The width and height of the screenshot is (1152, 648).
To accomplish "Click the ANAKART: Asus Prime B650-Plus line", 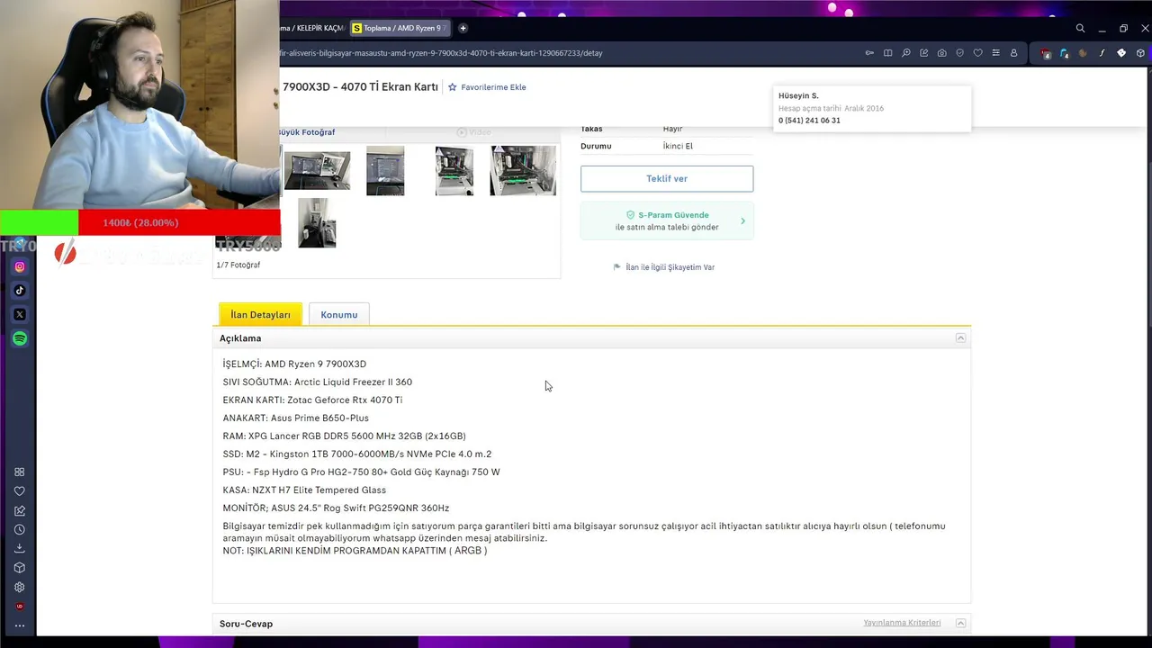I will (x=295, y=418).
